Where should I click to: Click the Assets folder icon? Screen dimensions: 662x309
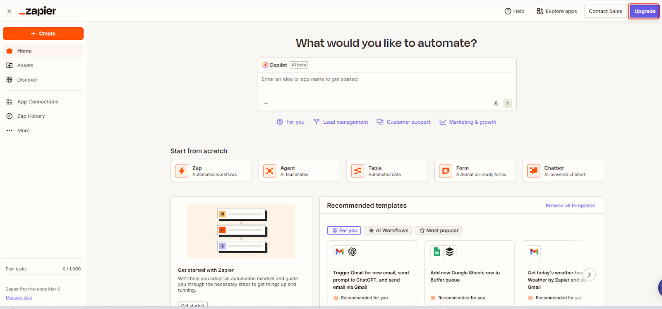(10, 65)
